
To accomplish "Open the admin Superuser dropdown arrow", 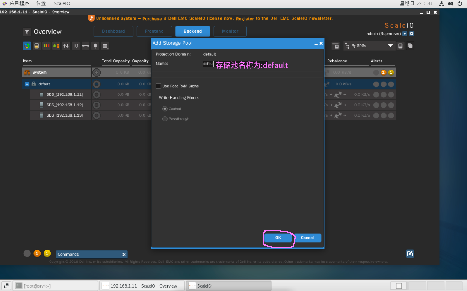I will pos(405,33).
